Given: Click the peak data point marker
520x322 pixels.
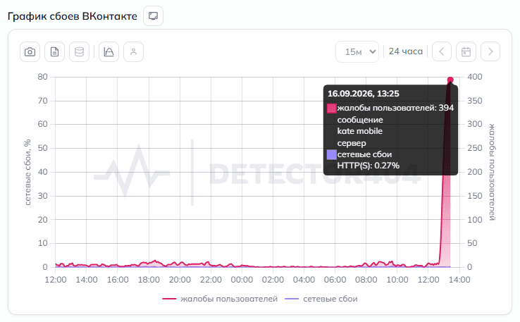Looking at the screenshot, I should (450, 80).
